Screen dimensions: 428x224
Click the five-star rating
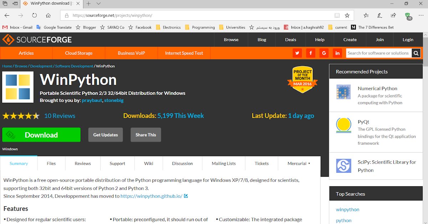21,116
